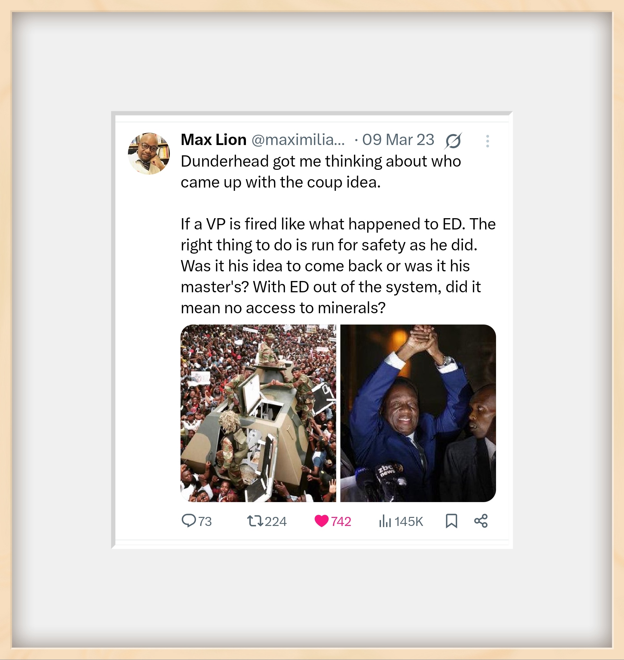View analytics bar chart icon

tap(385, 521)
